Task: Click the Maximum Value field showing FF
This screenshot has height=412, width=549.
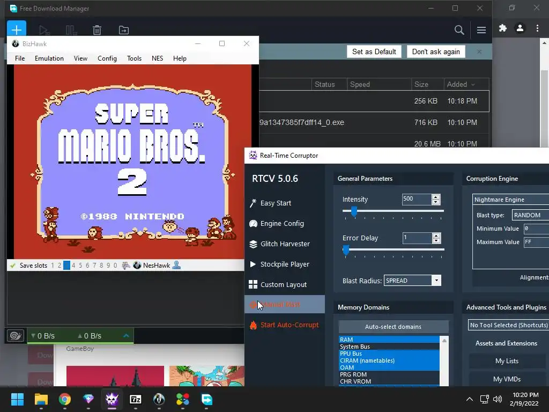Action: pyautogui.click(x=536, y=242)
